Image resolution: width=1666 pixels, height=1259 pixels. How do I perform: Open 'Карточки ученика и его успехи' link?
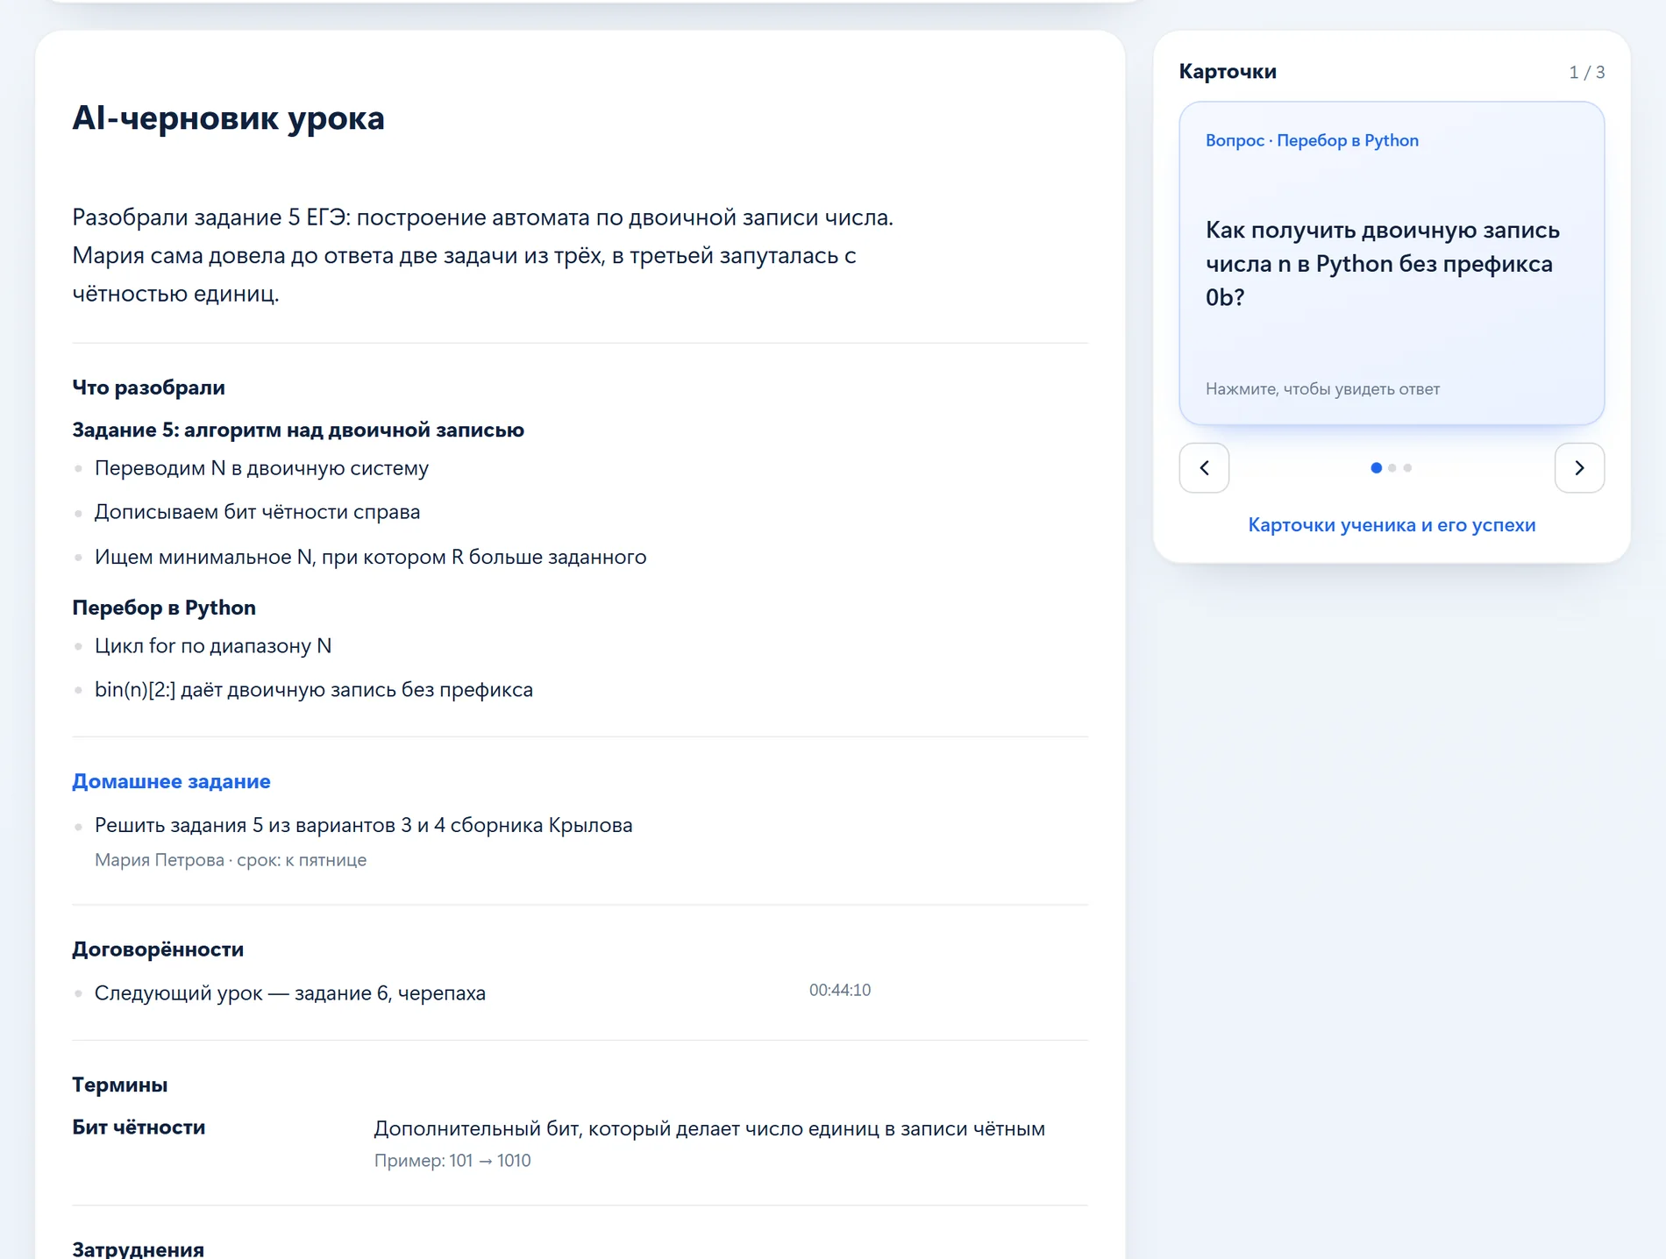pyautogui.click(x=1392, y=525)
